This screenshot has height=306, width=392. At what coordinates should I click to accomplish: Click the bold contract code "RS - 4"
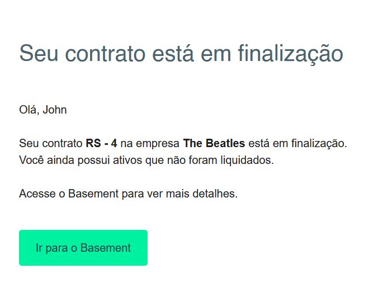pos(101,143)
